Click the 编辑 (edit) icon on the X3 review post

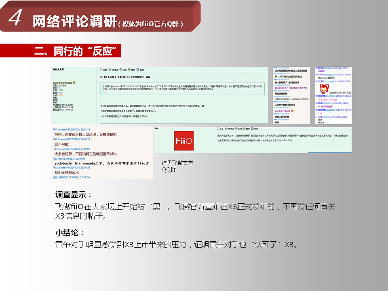(141, 69)
